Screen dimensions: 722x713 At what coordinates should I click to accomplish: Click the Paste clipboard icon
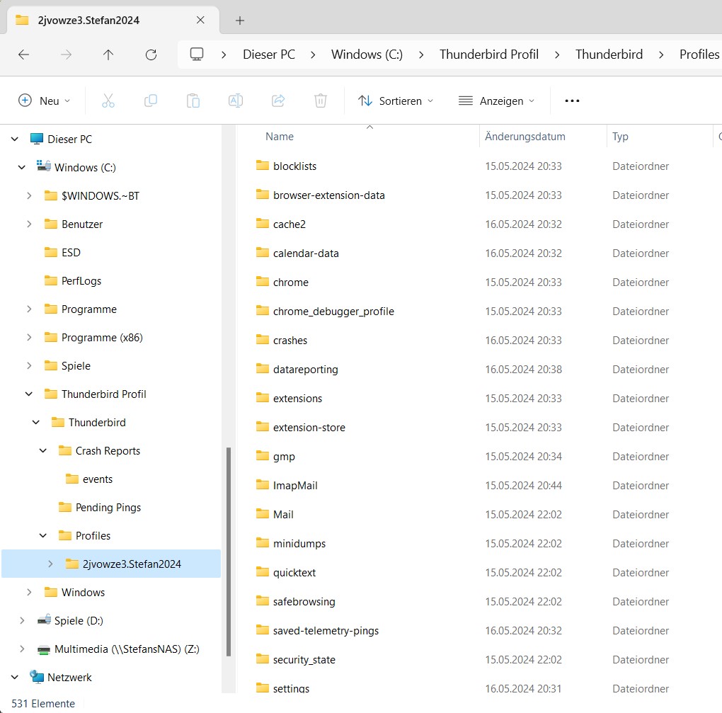(x=193, y=101)
